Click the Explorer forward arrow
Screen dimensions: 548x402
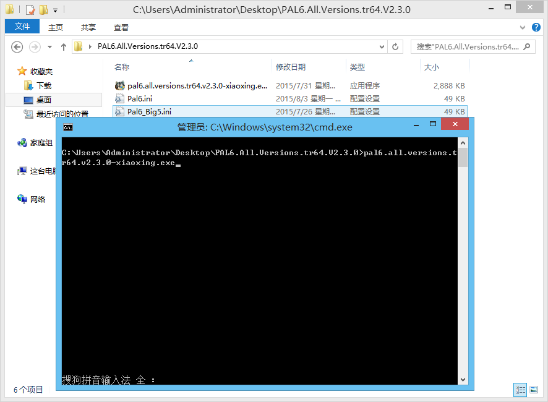(35, 47)
